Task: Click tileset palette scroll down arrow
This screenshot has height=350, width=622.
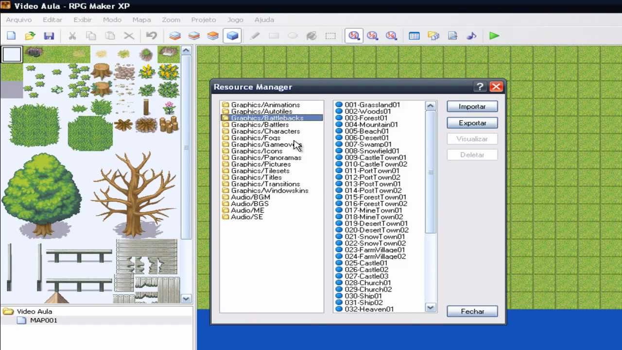Action: tap(186, 298)
